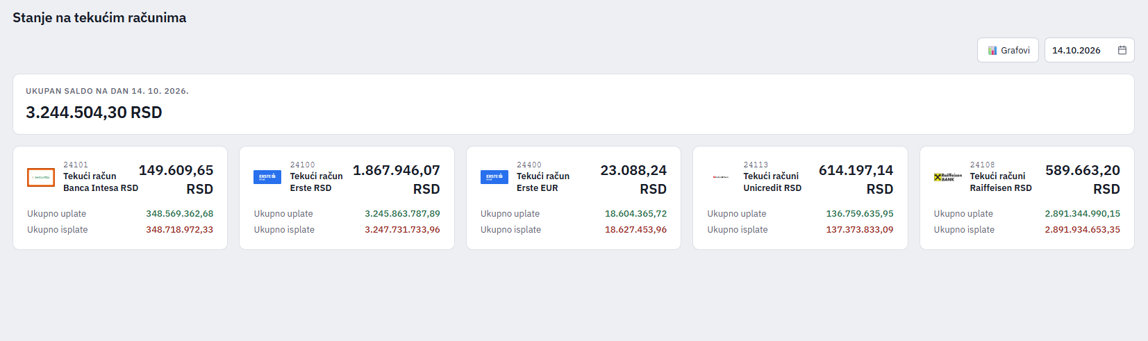
Task: Click balance 23.088,24 RSD
Action: pyautogui.click(x=633, y=179)
